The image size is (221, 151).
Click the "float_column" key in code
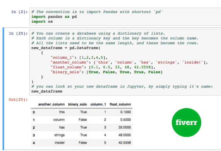[x=67, y=67]
